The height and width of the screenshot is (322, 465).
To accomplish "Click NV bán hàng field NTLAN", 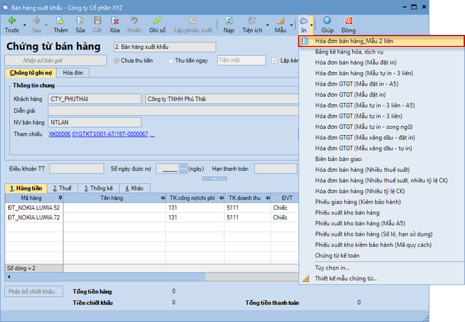I will click(95, 122).
